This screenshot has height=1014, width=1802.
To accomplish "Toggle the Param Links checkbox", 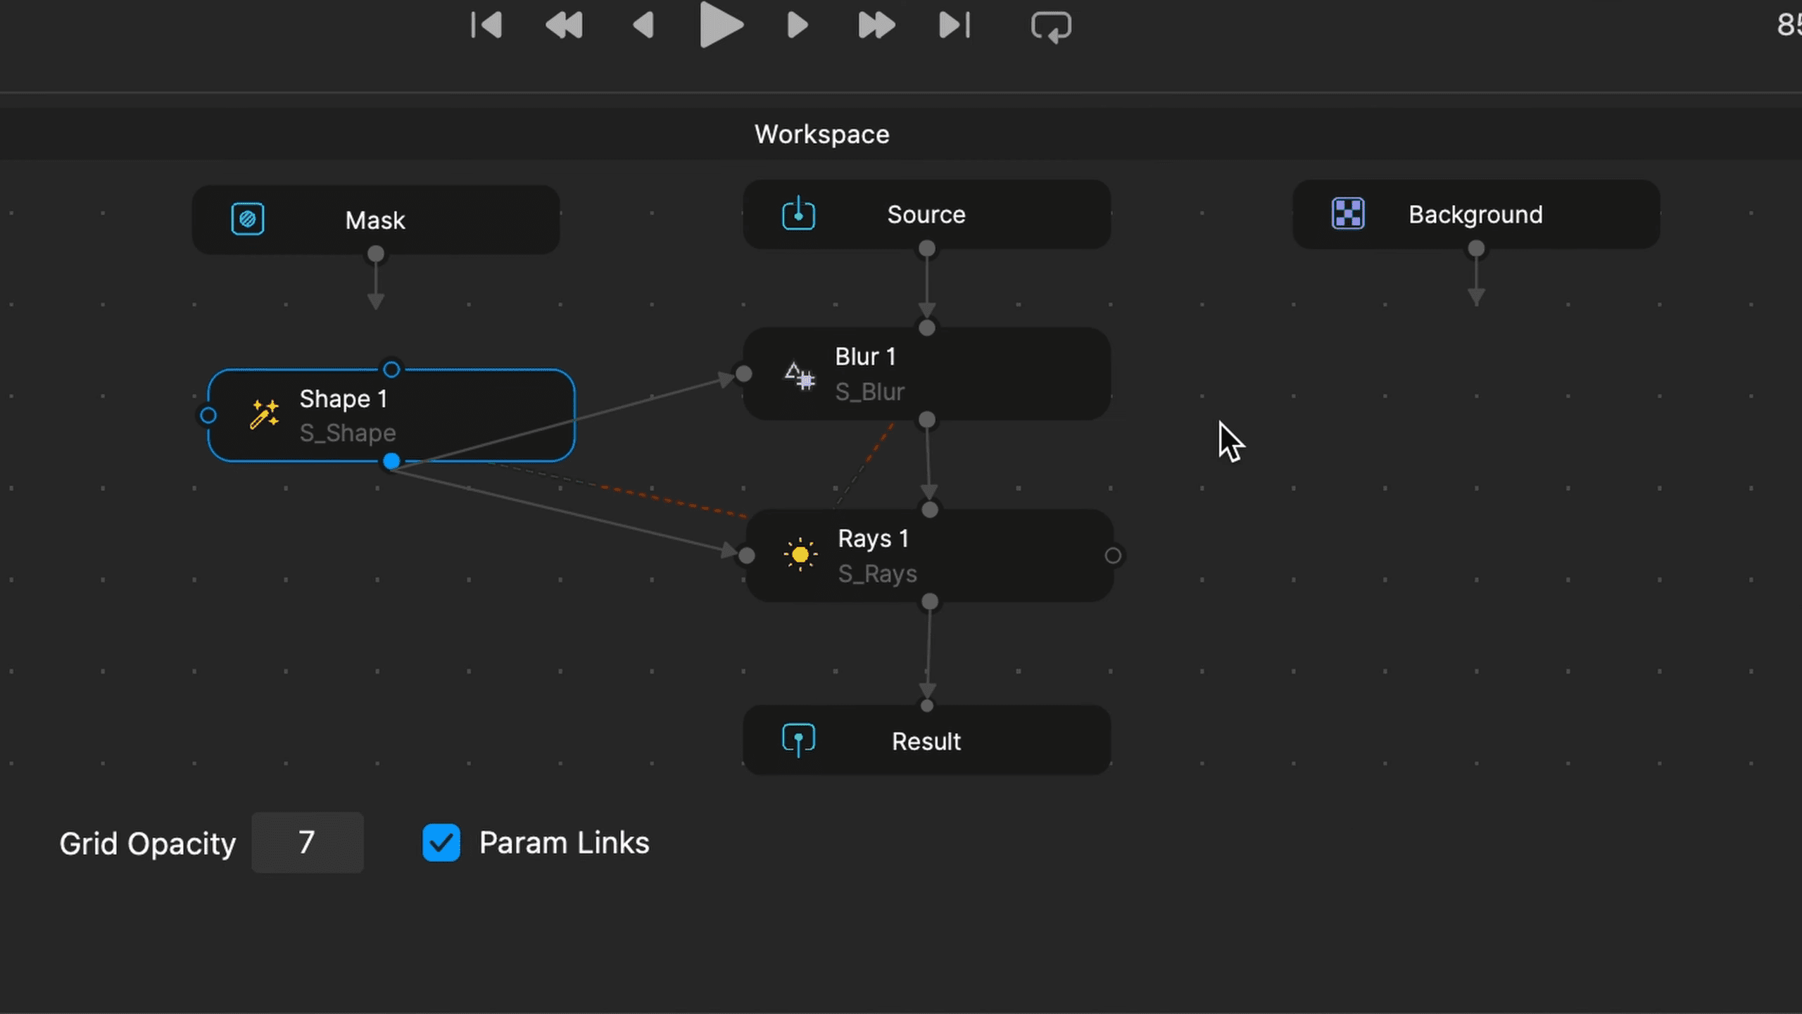I will coord(441,842).
